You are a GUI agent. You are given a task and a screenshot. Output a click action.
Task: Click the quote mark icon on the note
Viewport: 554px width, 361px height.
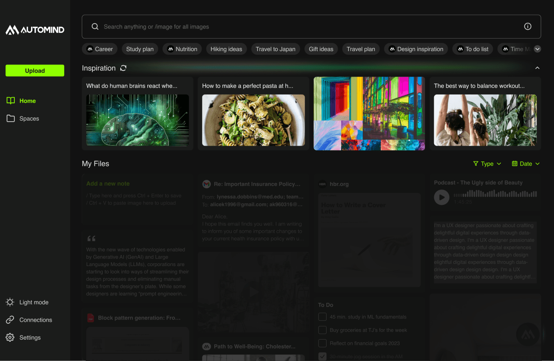tap(91, 238)
